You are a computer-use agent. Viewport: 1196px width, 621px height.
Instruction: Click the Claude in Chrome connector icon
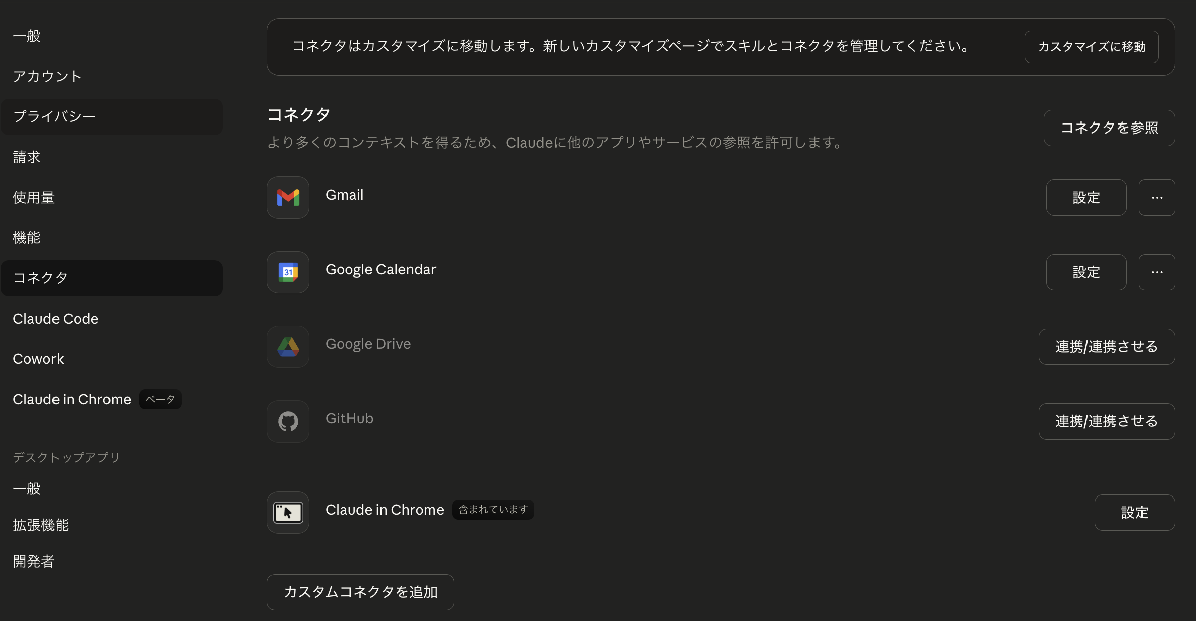pyautogui.click(x=288, y=512)
